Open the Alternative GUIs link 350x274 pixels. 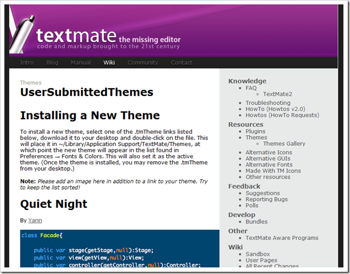[268, 158]
